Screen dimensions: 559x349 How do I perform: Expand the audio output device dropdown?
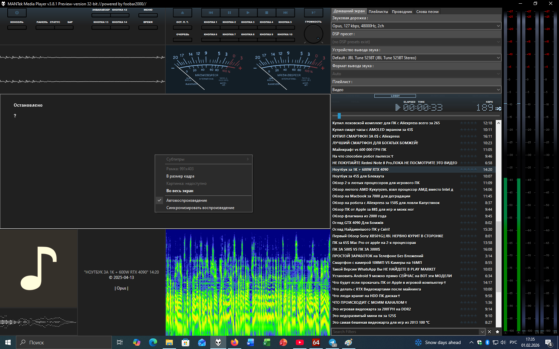pos(416,58)
